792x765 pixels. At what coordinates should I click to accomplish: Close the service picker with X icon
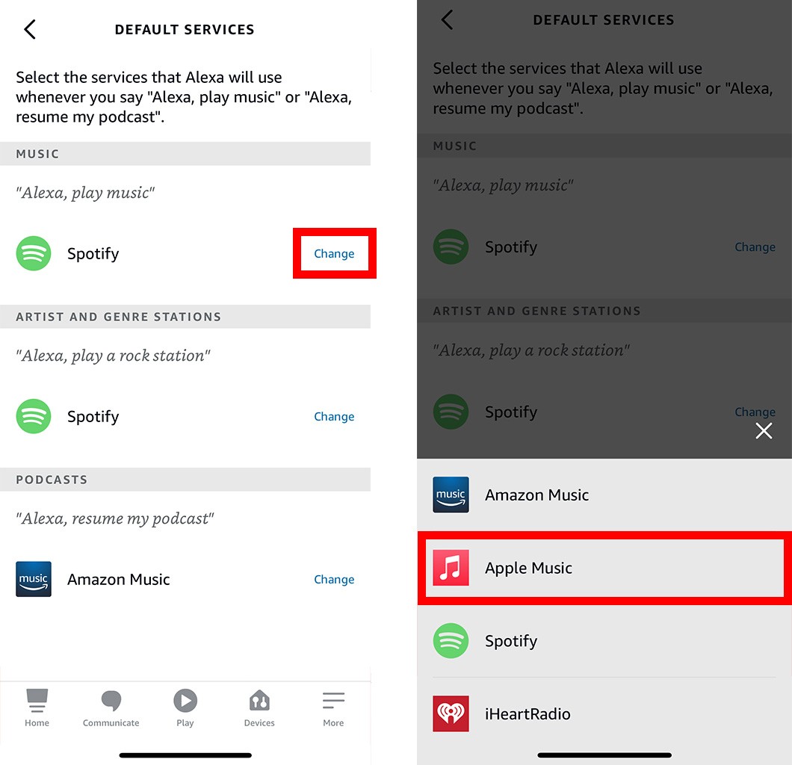tap(764, 431)
